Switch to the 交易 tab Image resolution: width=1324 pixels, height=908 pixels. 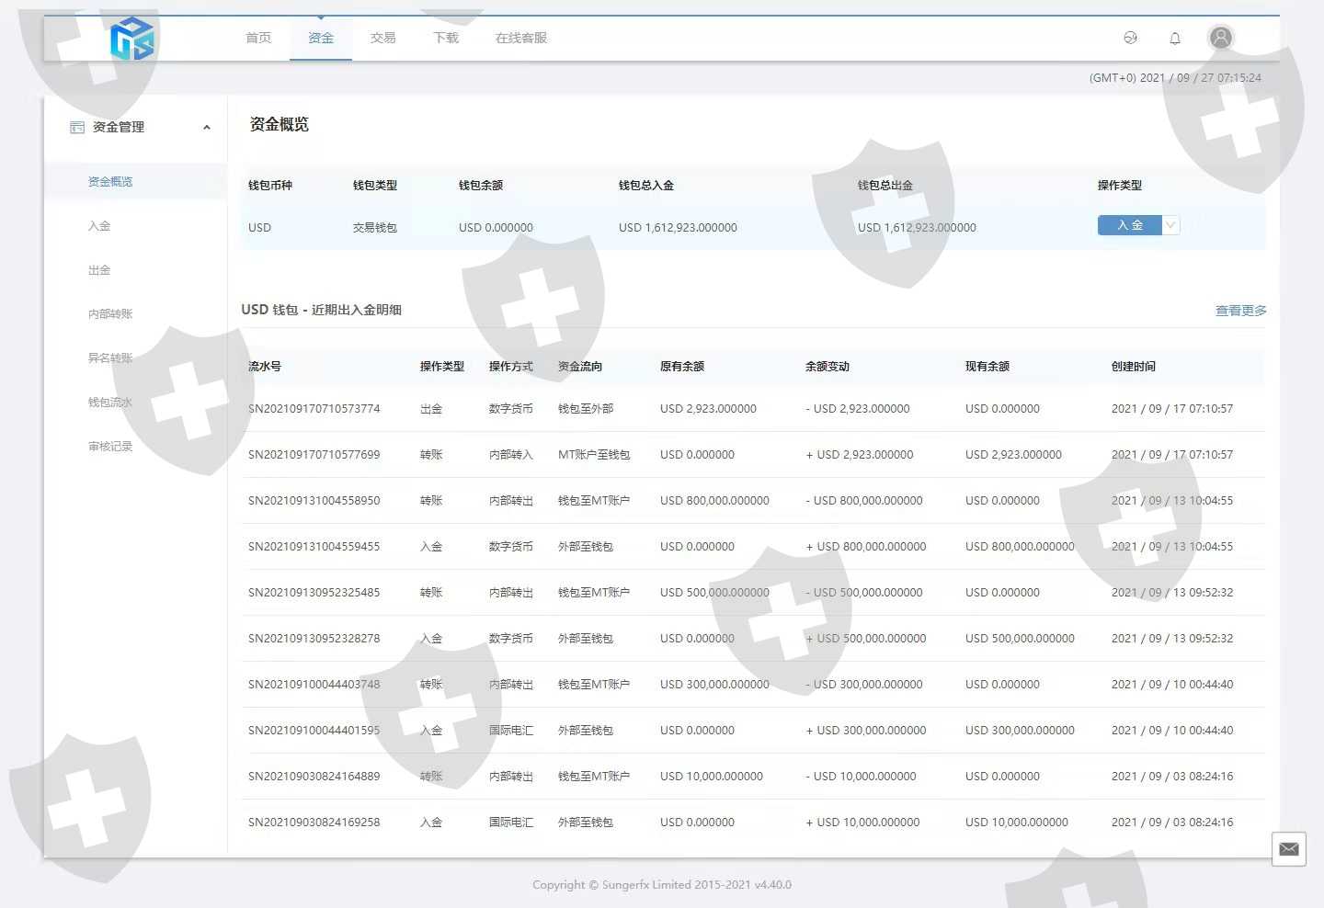click(x=383, y=38)
